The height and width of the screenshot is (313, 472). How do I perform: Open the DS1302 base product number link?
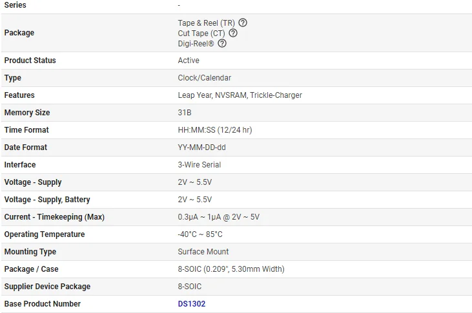[192, 304]
